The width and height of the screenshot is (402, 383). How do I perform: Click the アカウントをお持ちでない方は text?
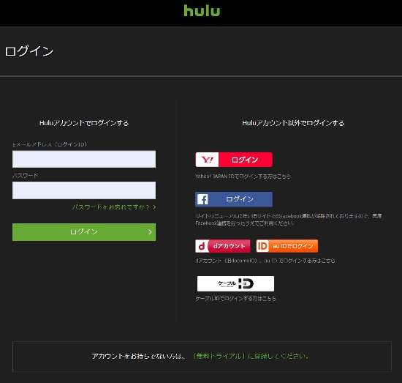click(x=138, y=357)
